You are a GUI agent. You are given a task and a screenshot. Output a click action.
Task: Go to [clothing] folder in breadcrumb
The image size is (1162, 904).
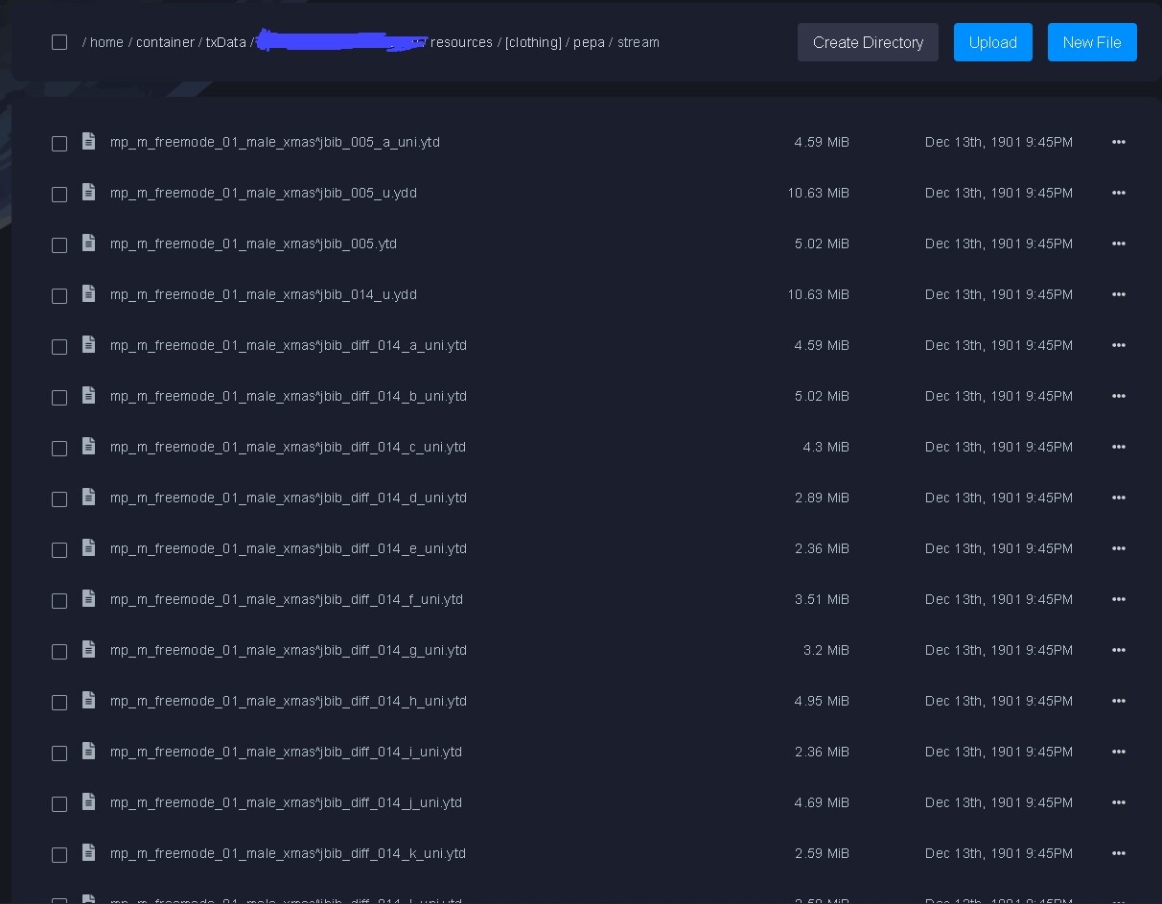click(533, 42)
